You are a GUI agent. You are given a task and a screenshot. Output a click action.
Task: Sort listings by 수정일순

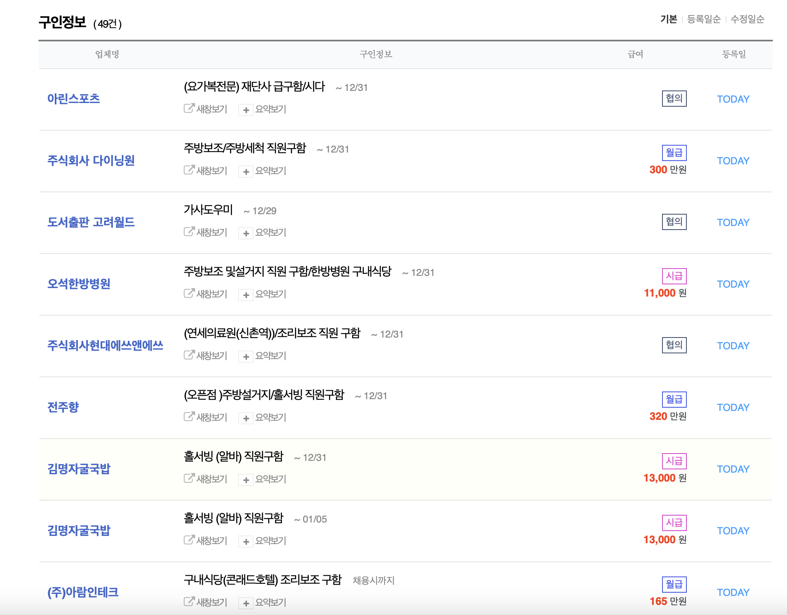pos(747,19)
